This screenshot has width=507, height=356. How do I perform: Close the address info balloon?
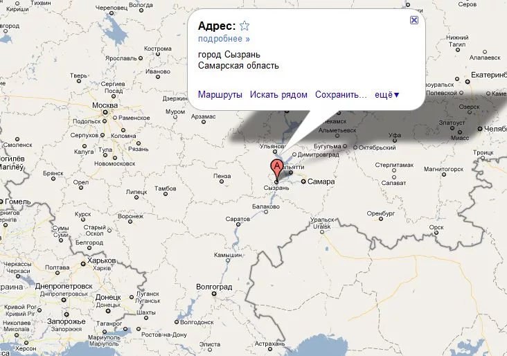[x=414, y=20]
